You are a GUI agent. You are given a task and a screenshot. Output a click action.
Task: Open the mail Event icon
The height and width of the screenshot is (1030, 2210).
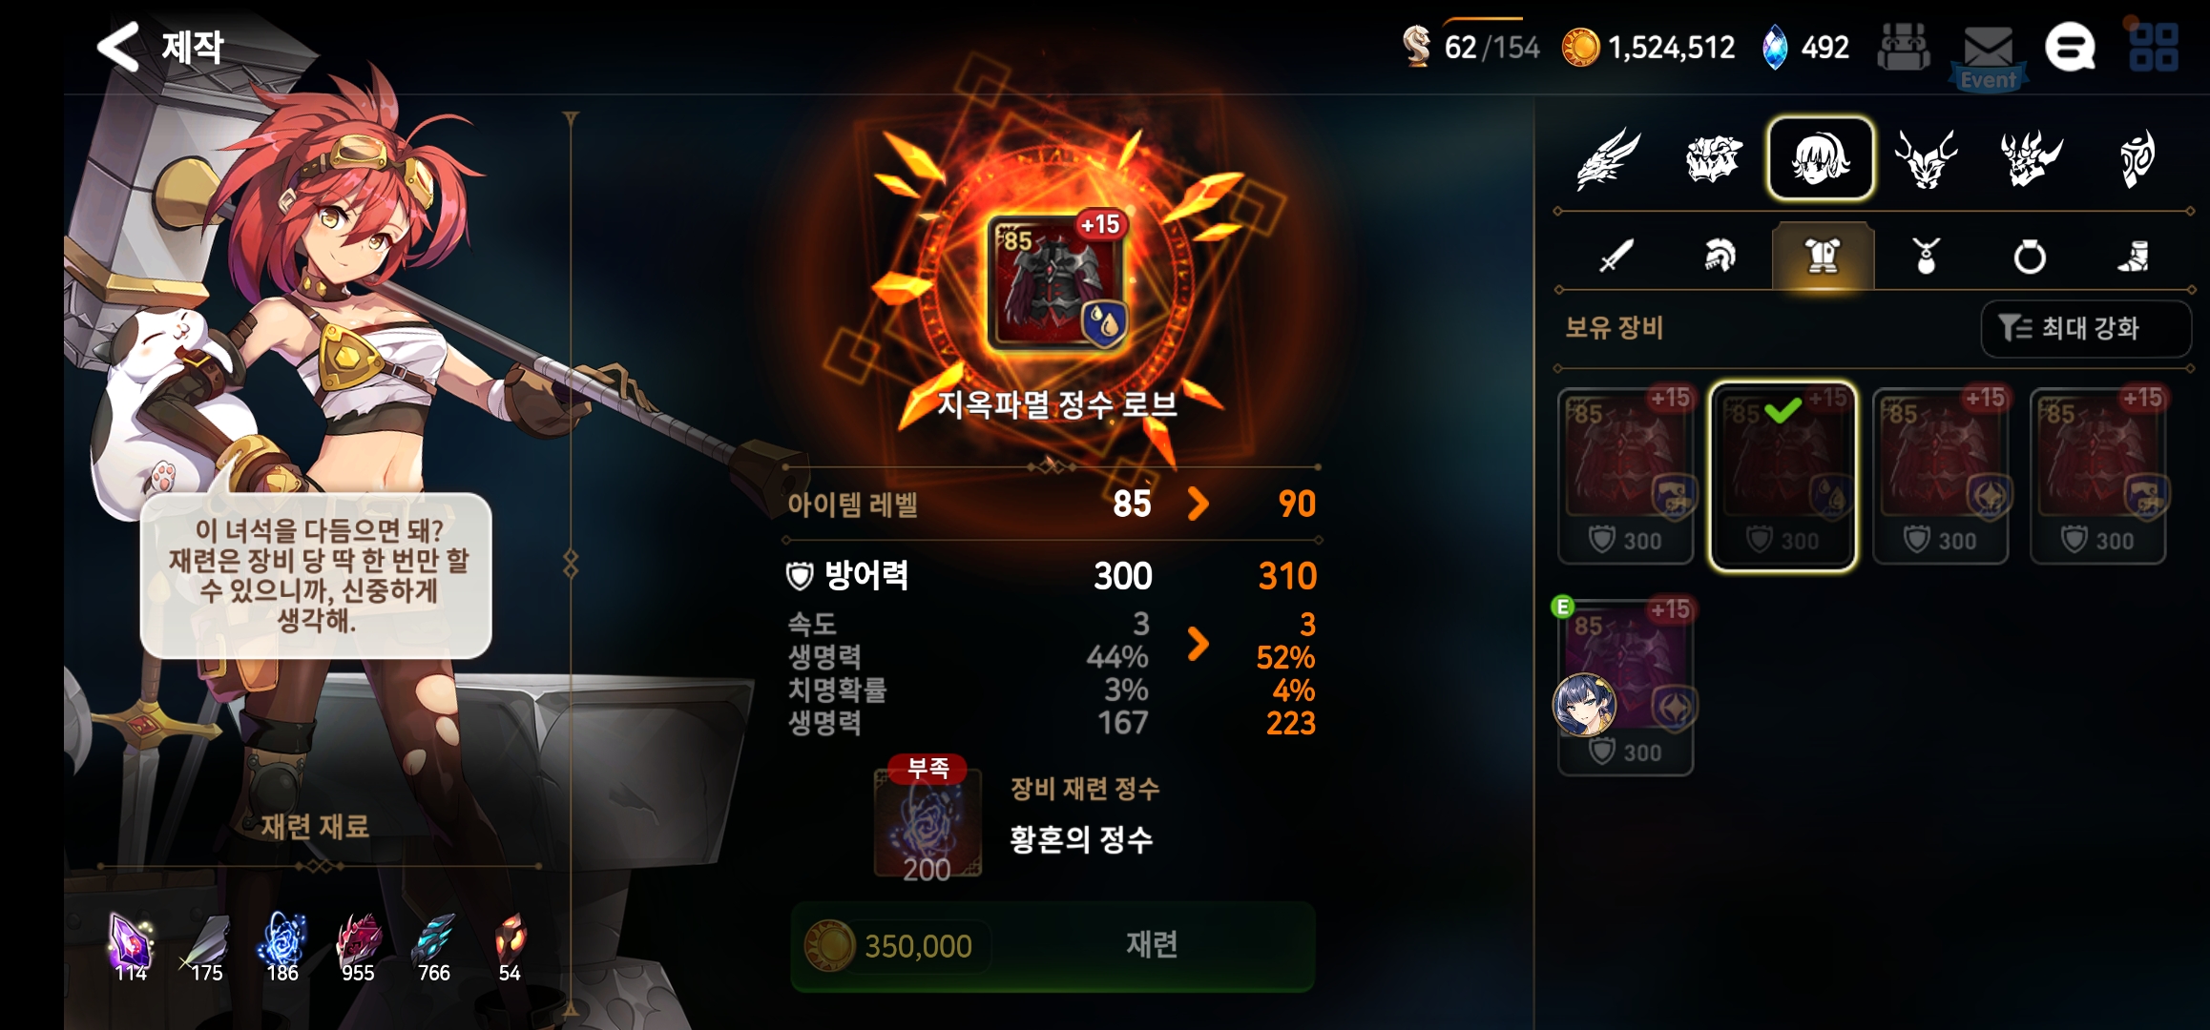tap(1989, 57)
